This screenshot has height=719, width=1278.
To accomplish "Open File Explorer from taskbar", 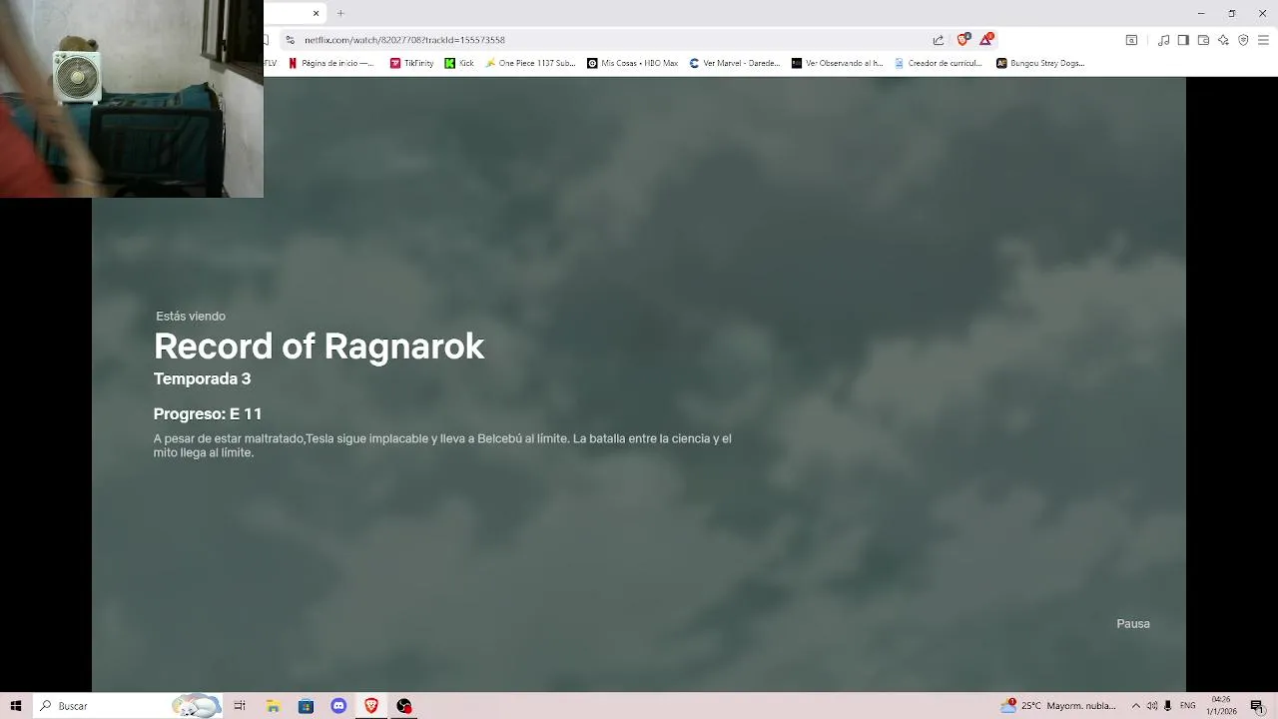I will click(x=273, y=706).
